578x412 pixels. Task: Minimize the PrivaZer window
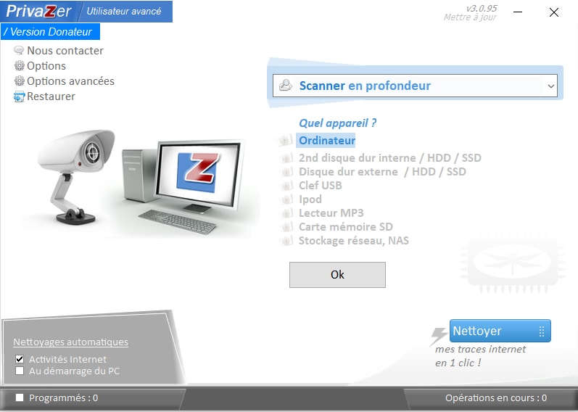pyautogui.click(x=518, y=12)
